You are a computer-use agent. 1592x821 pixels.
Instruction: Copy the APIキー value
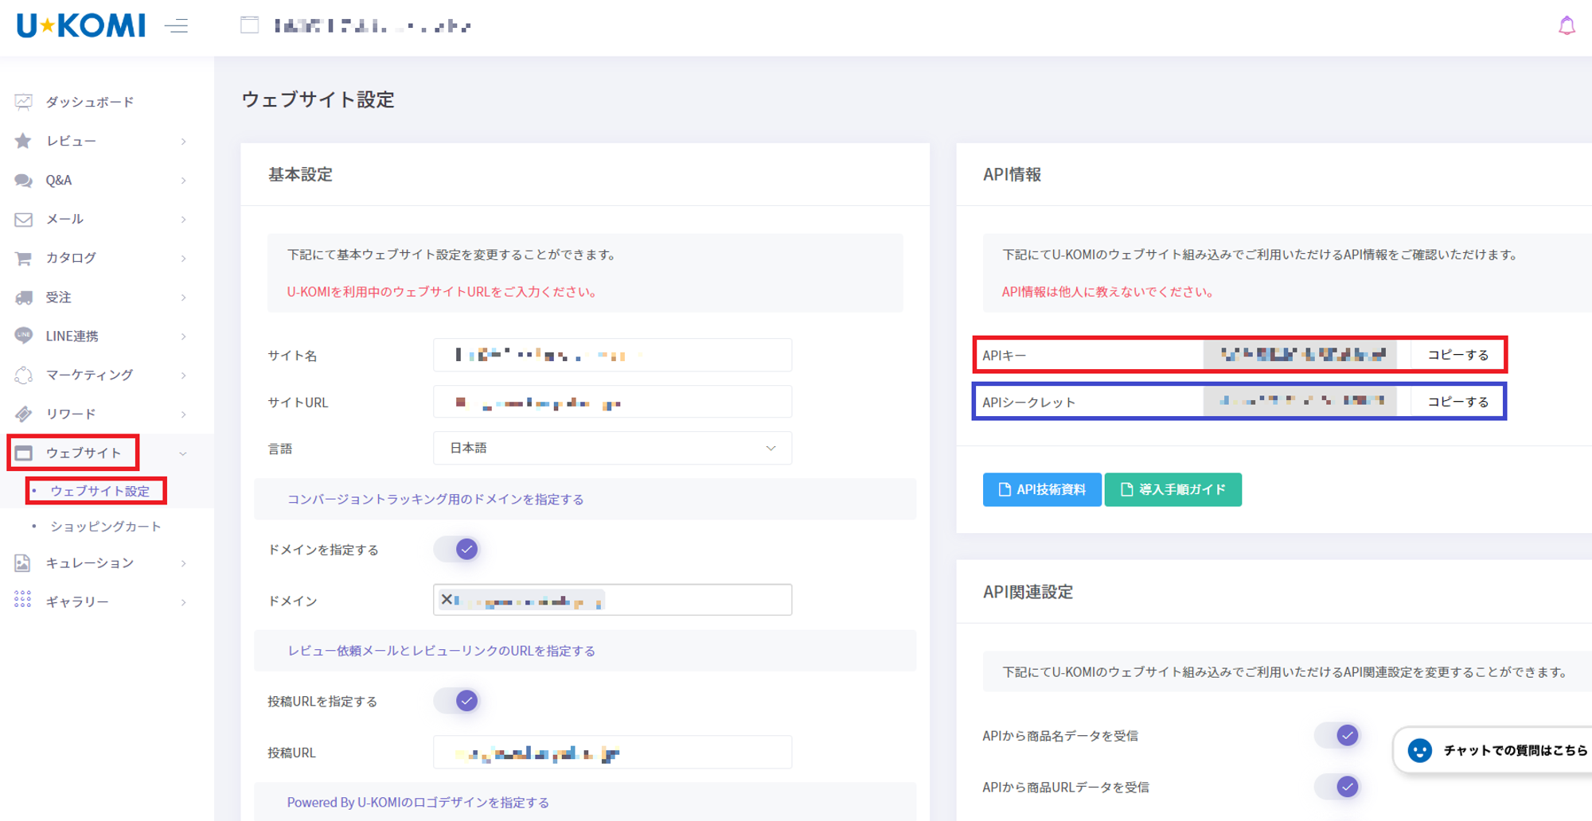point(1457,355)
